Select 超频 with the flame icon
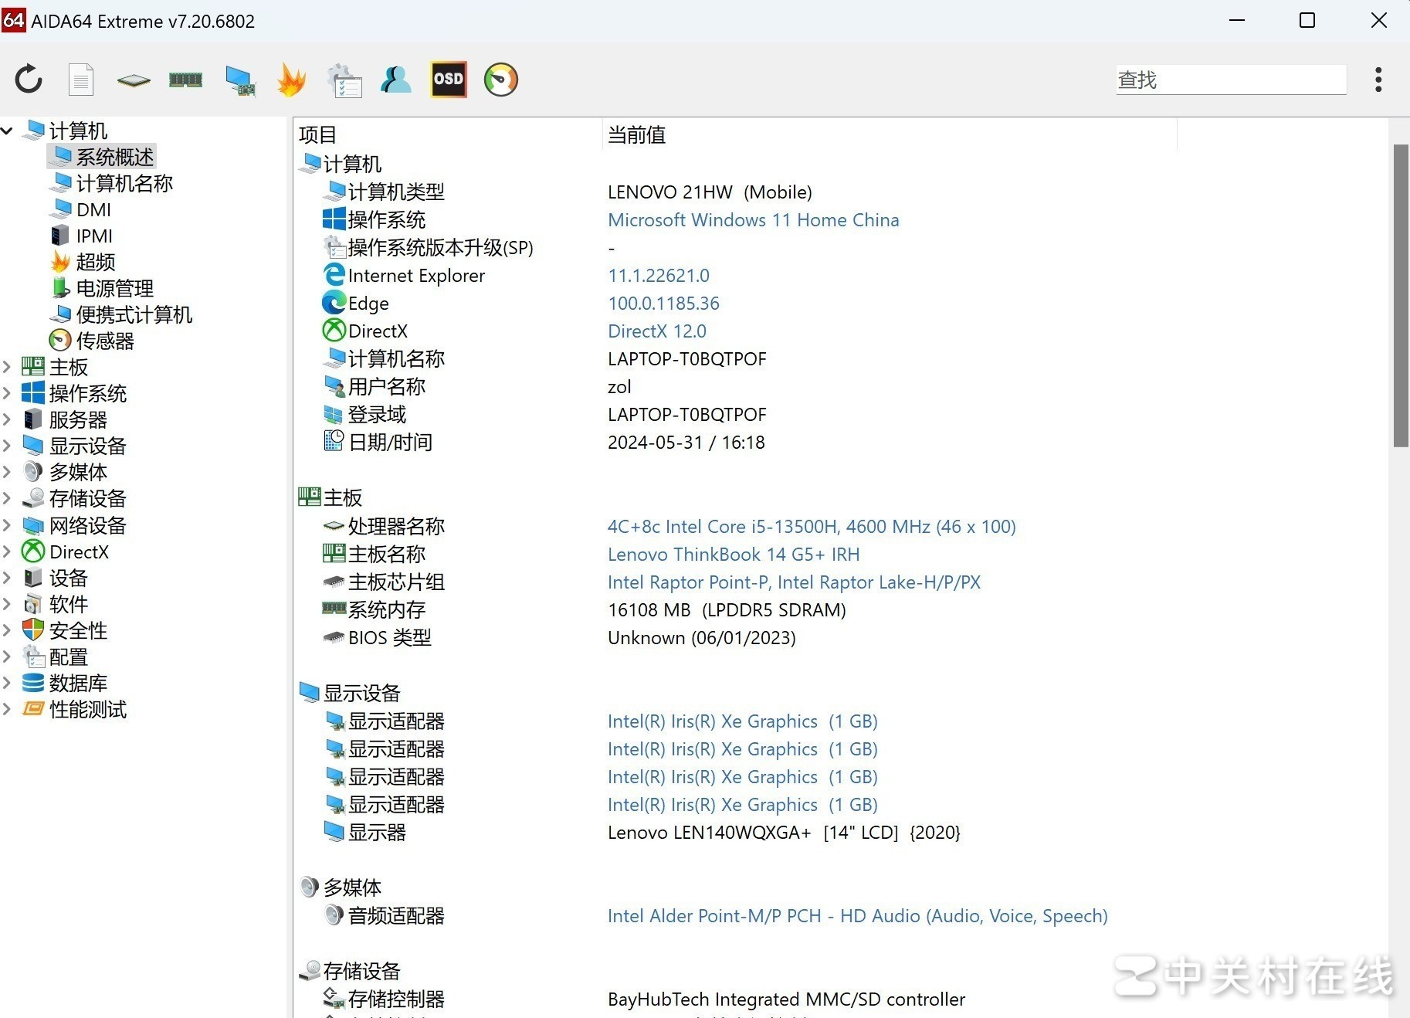Viewport: 1410px width, 1018px height. tap(94, 262)
